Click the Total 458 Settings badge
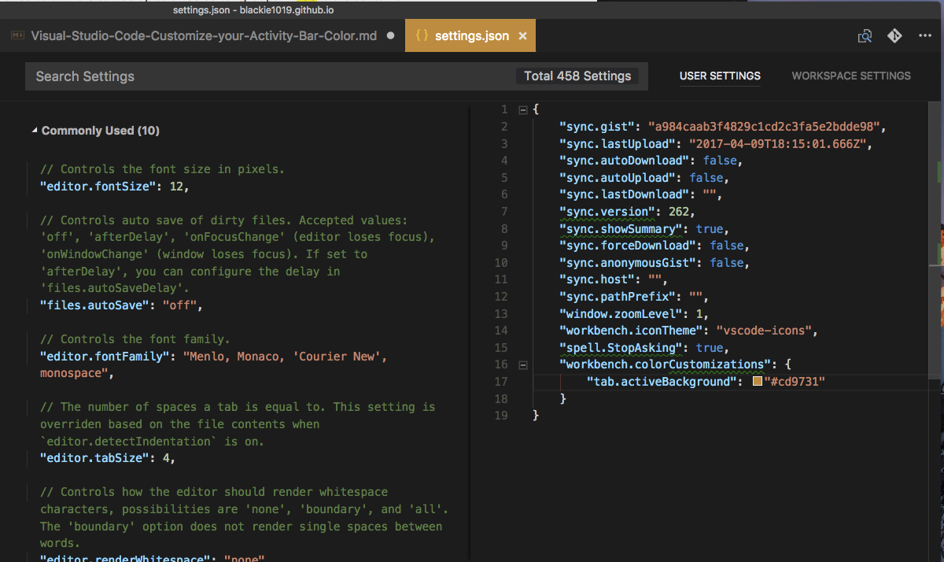Screen dimensions: 944x562 point(577,76)
